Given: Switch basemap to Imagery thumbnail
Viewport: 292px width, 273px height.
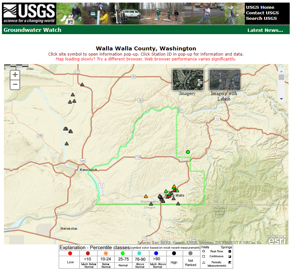Looking at the screenshot, I should [x=188, y=80].
